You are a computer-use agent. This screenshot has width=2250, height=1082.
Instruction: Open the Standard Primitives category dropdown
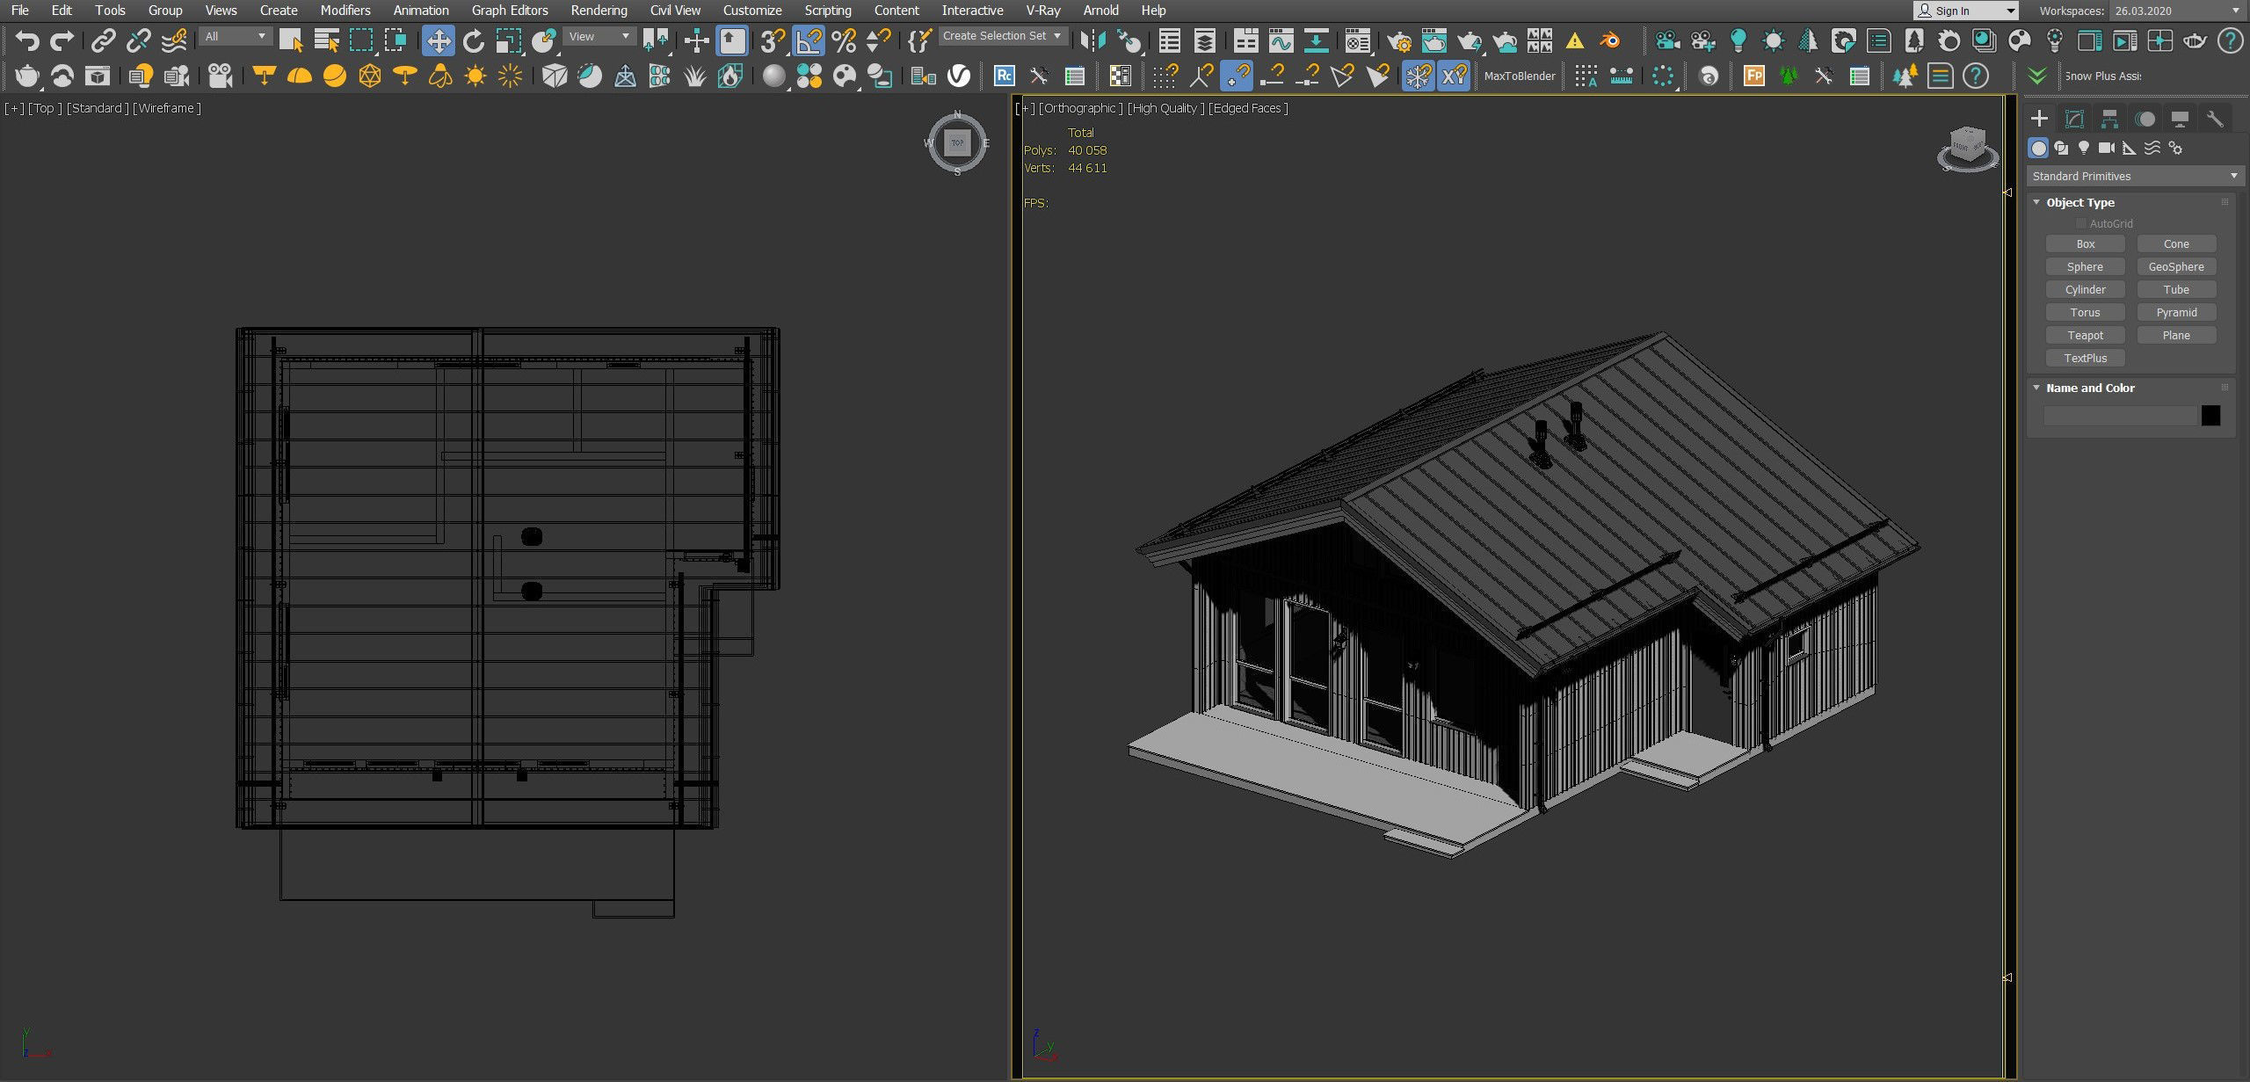(2134, 176)
